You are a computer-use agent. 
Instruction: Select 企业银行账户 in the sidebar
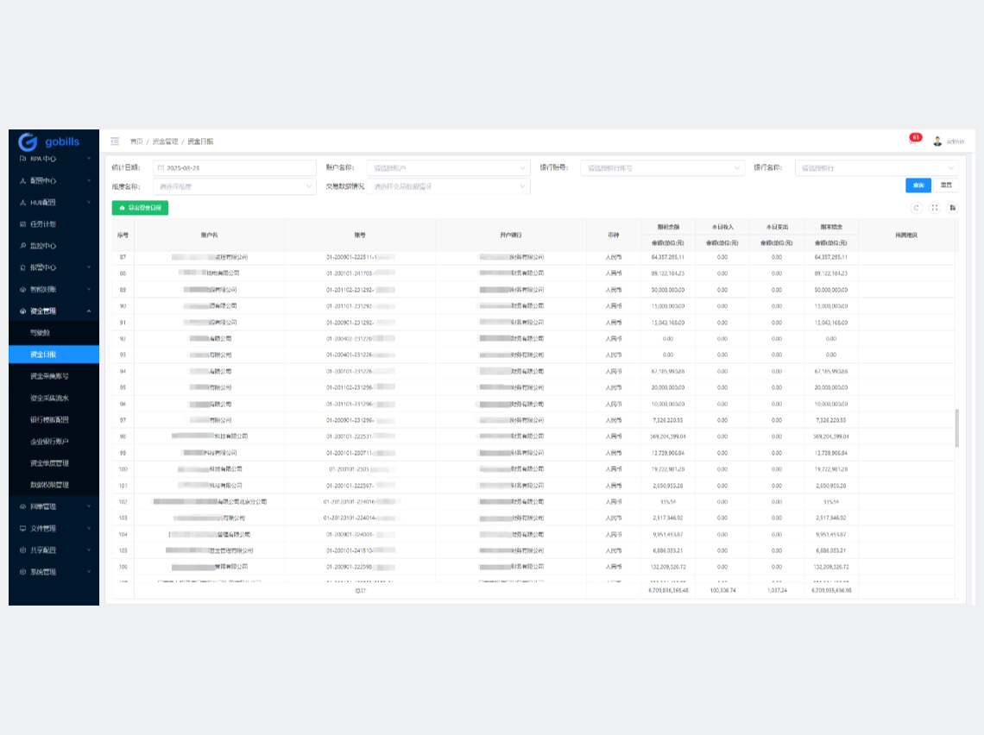pyautogui.click(x=49, y=442)
